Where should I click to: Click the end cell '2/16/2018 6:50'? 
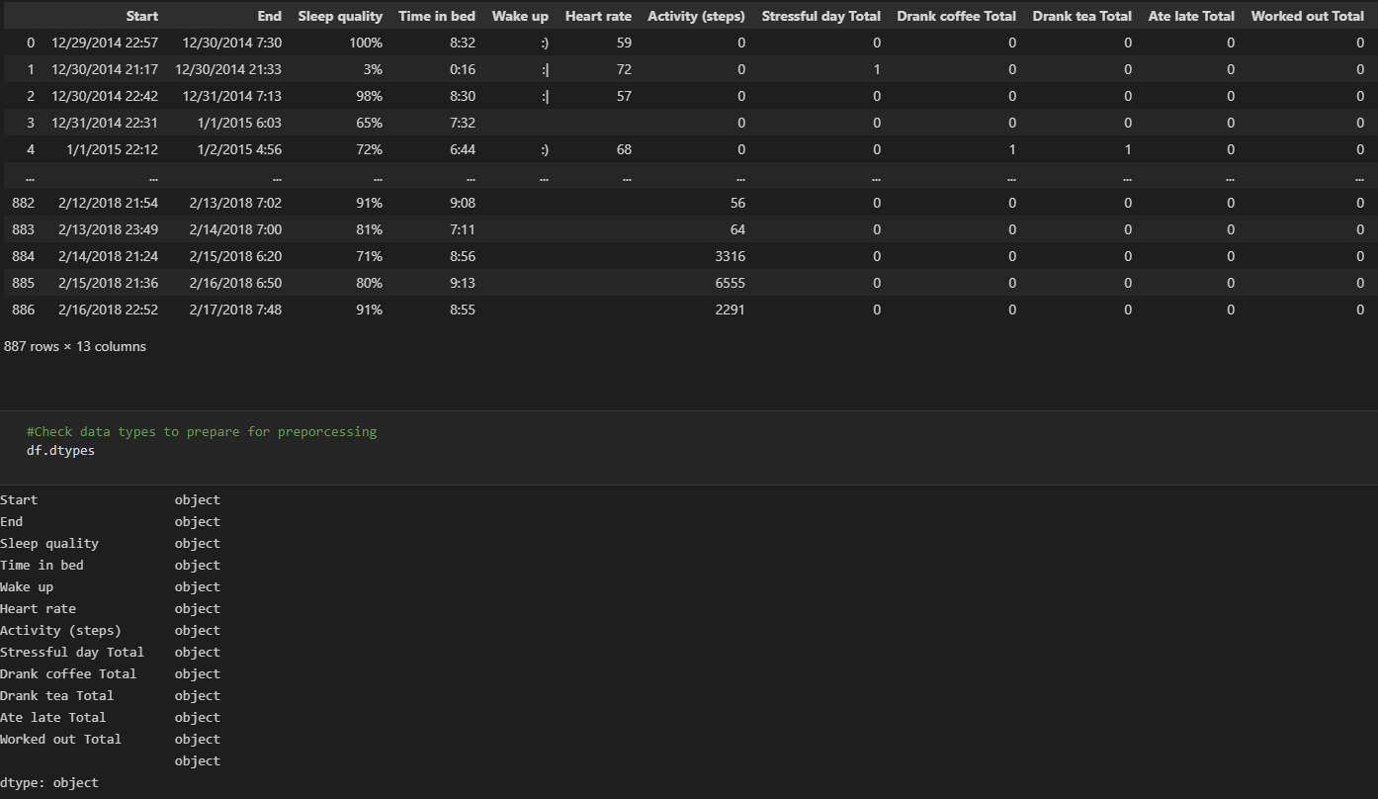235,283
